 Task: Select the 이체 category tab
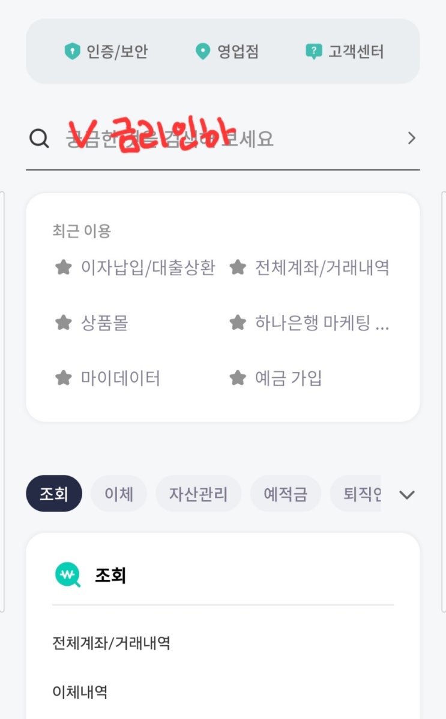[x=118, y=494]
